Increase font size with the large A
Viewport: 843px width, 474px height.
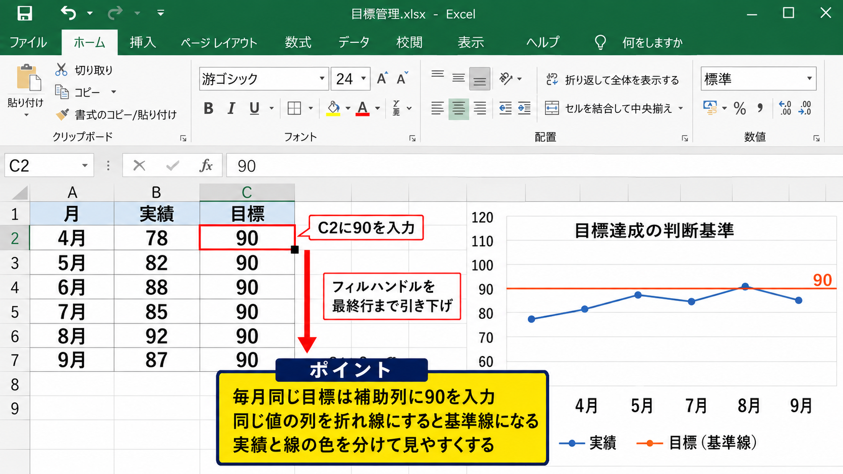382,79
